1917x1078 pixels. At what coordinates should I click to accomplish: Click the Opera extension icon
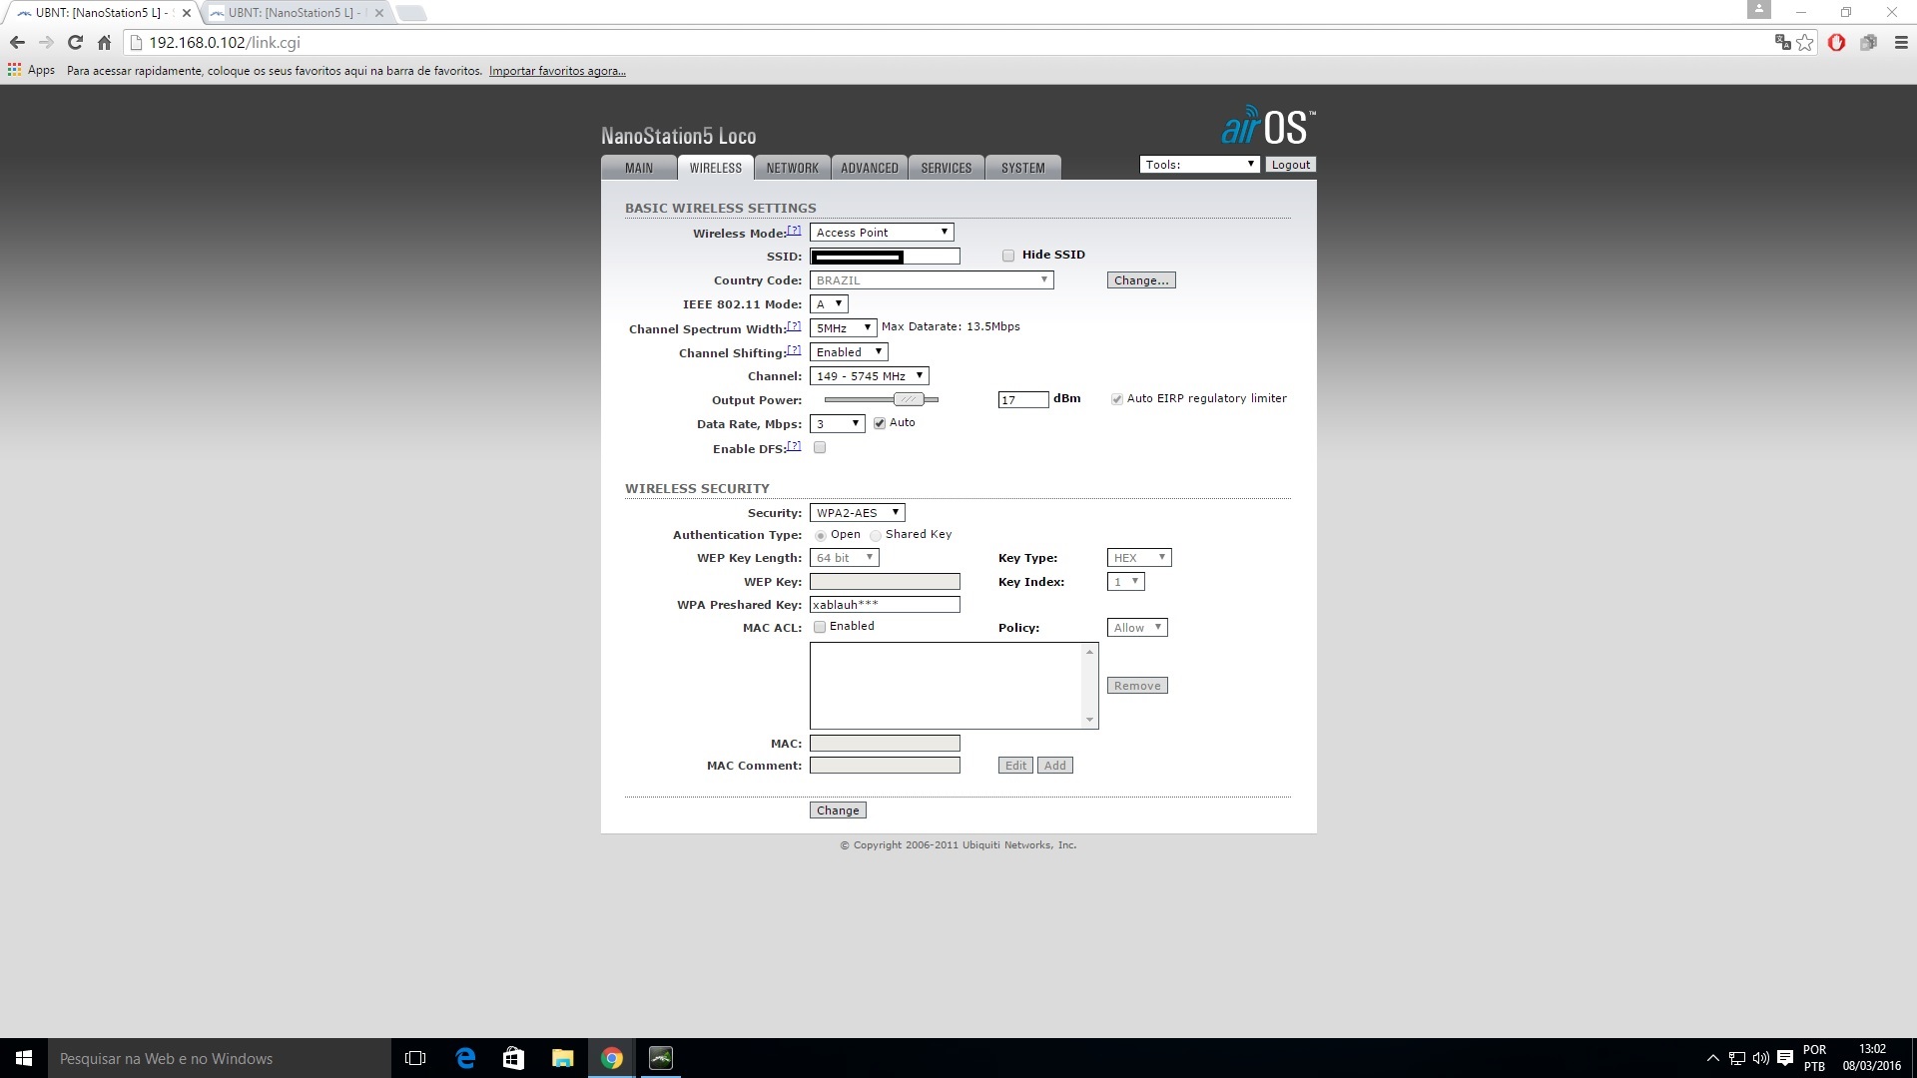point(1836,43)
